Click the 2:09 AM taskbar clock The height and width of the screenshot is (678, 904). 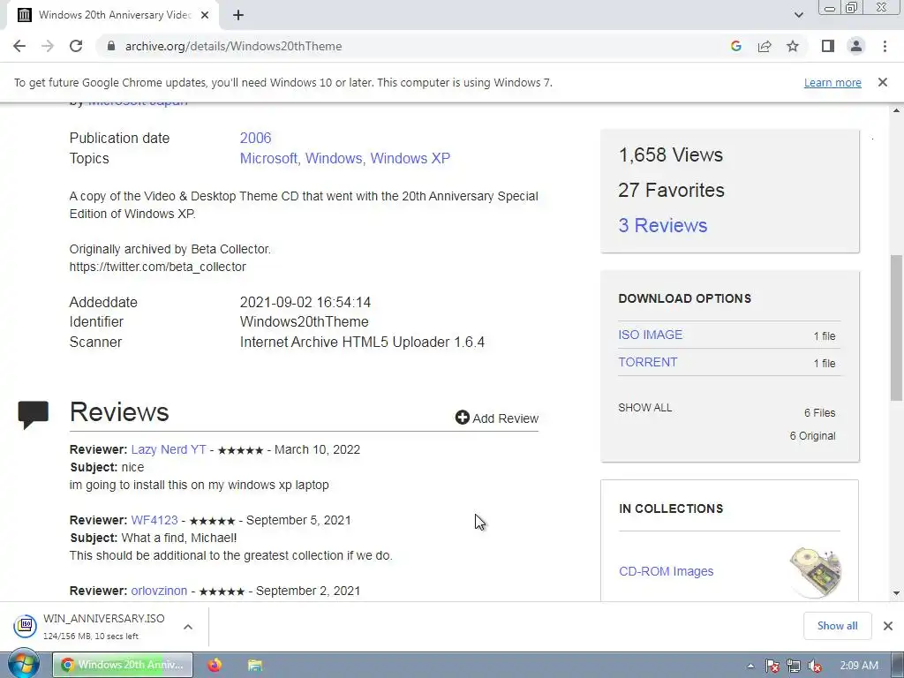tap(858, 666)
